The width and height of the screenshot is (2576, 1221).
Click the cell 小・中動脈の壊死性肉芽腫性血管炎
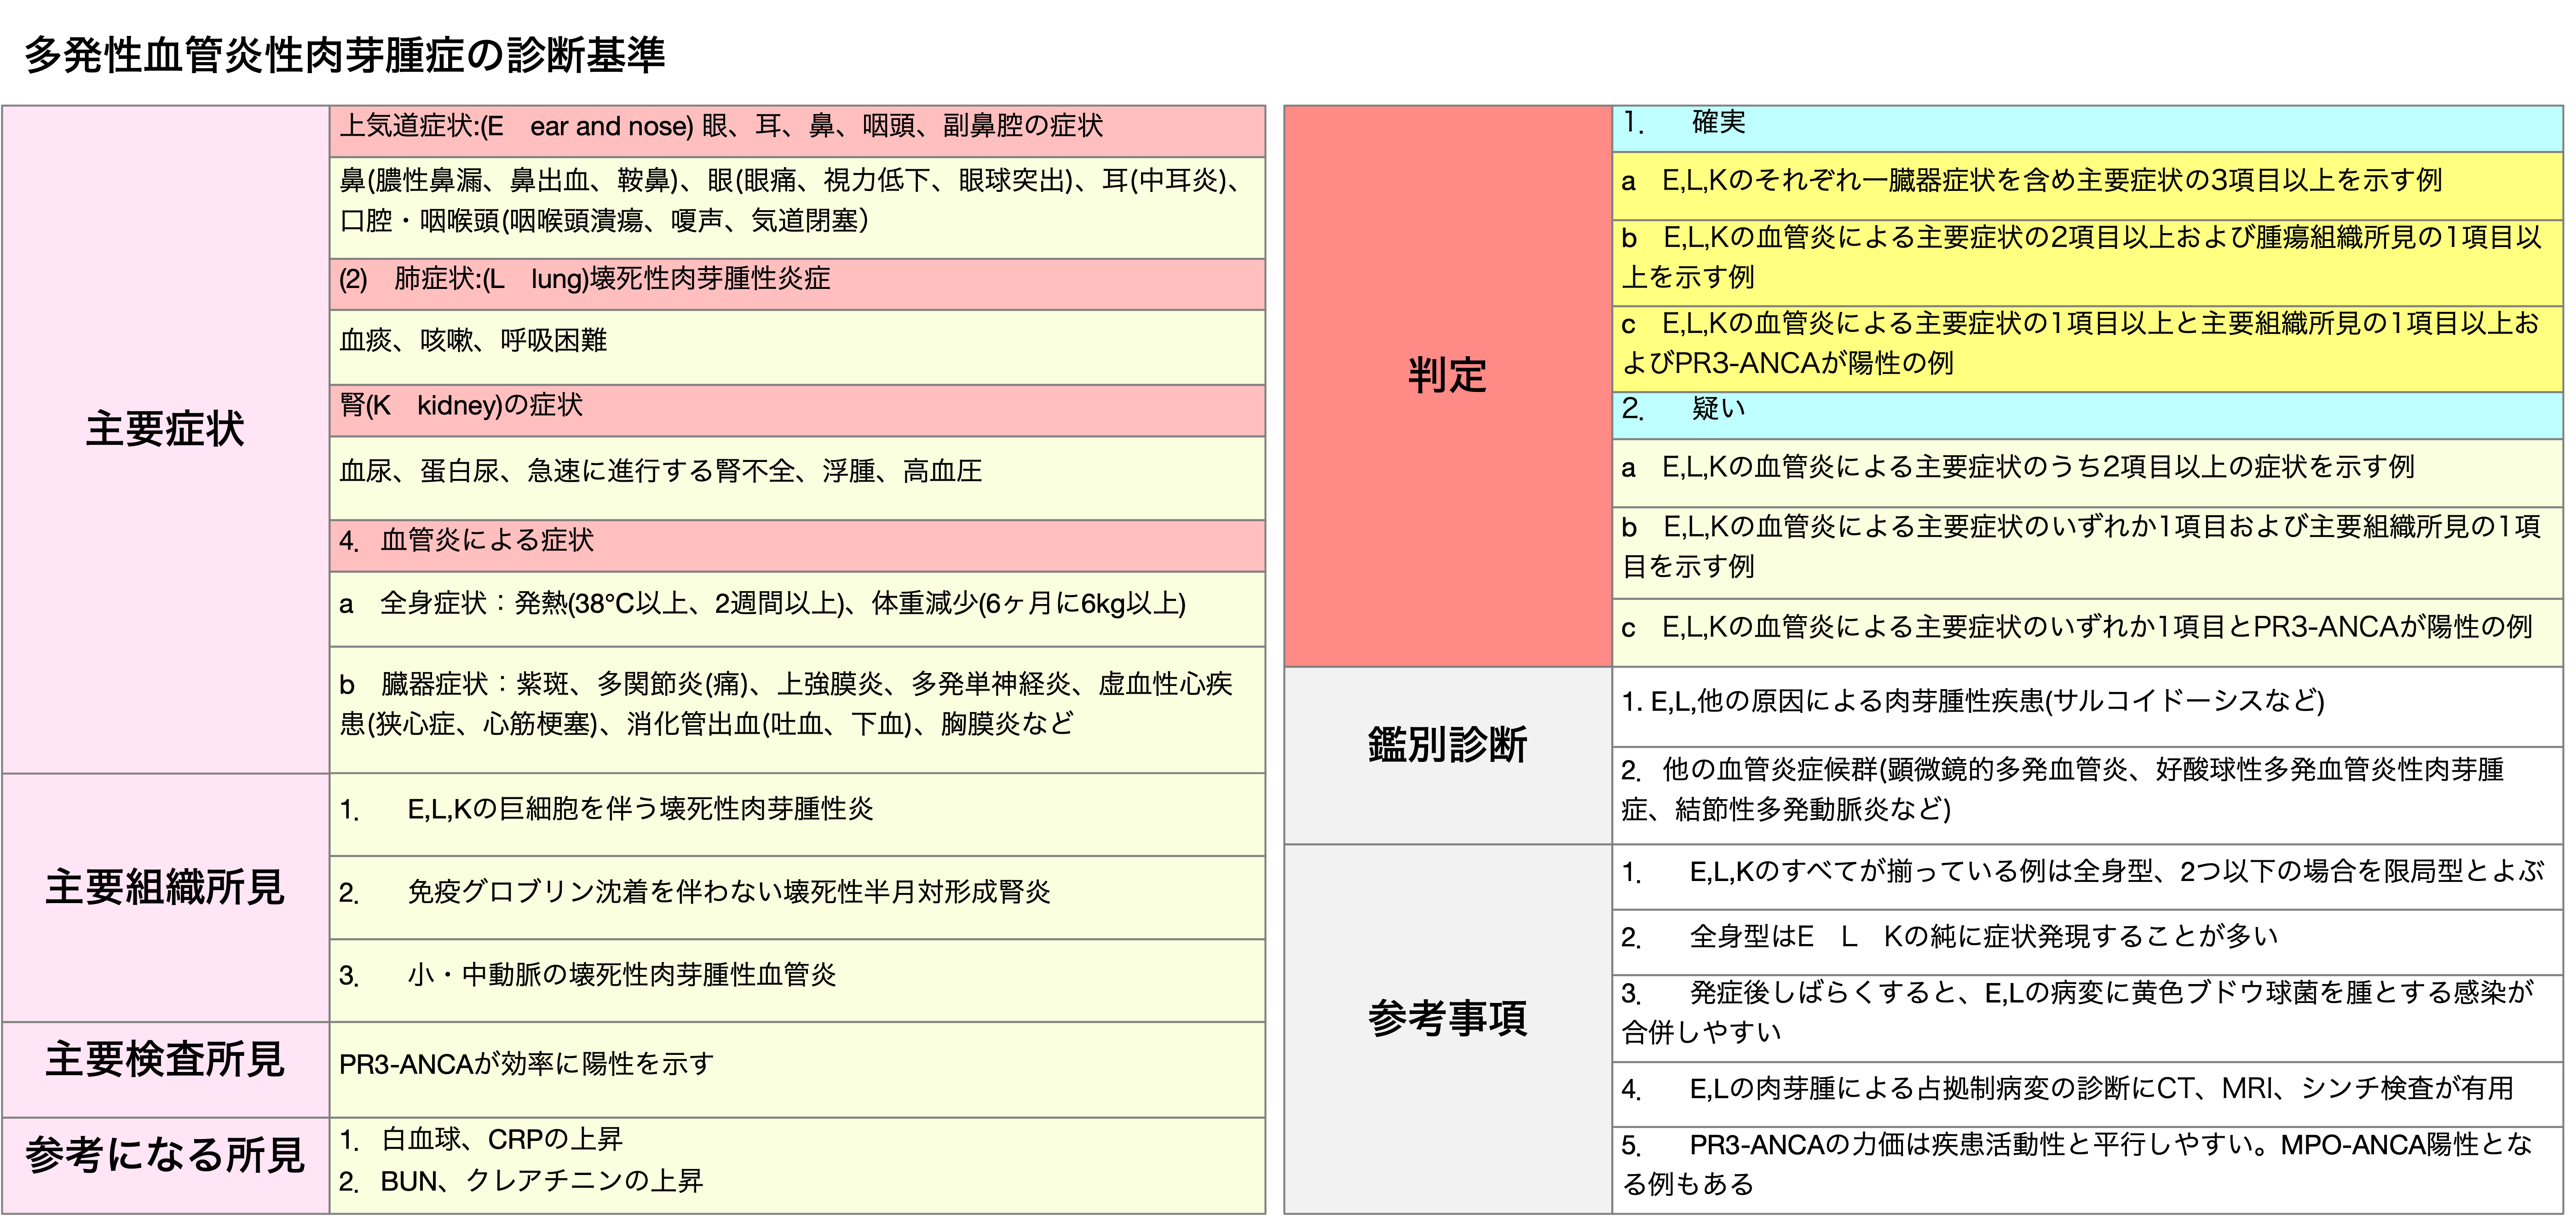797,980
